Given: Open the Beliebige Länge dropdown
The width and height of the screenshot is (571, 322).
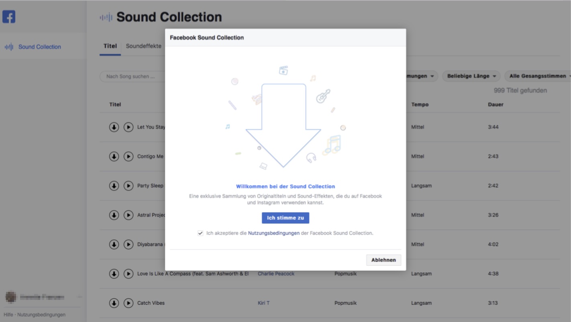Looking at the screenshot, I should click(471, 76).
